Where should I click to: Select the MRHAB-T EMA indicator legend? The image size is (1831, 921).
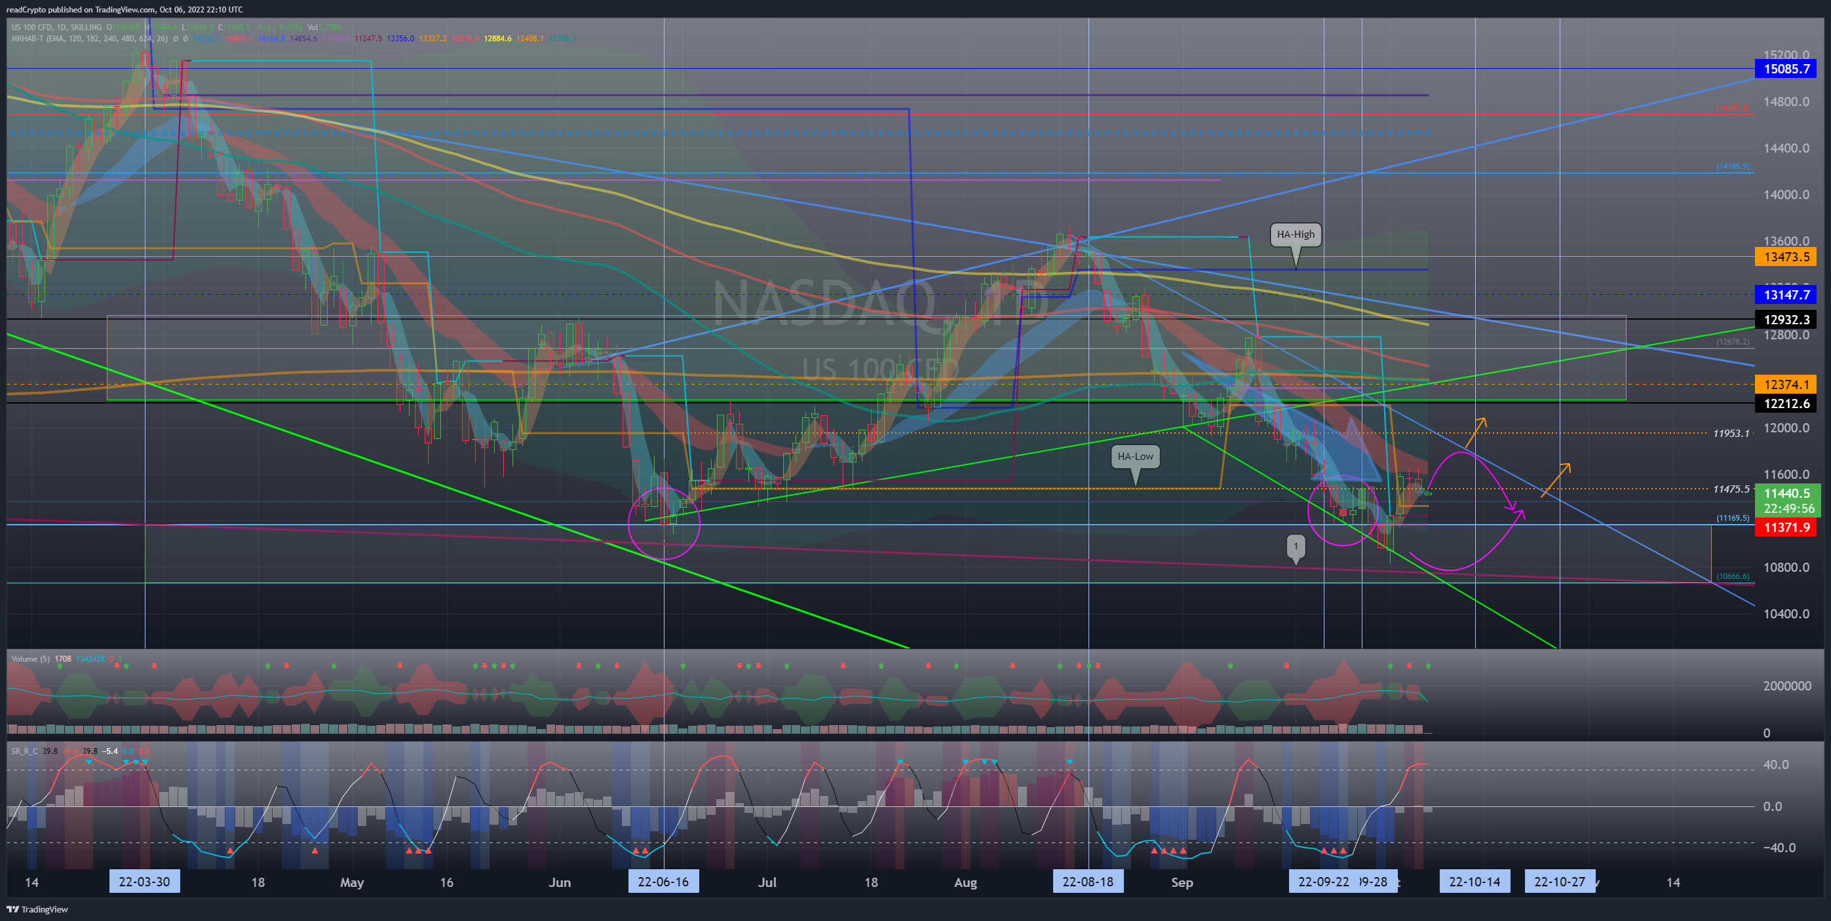click(90, 39)
